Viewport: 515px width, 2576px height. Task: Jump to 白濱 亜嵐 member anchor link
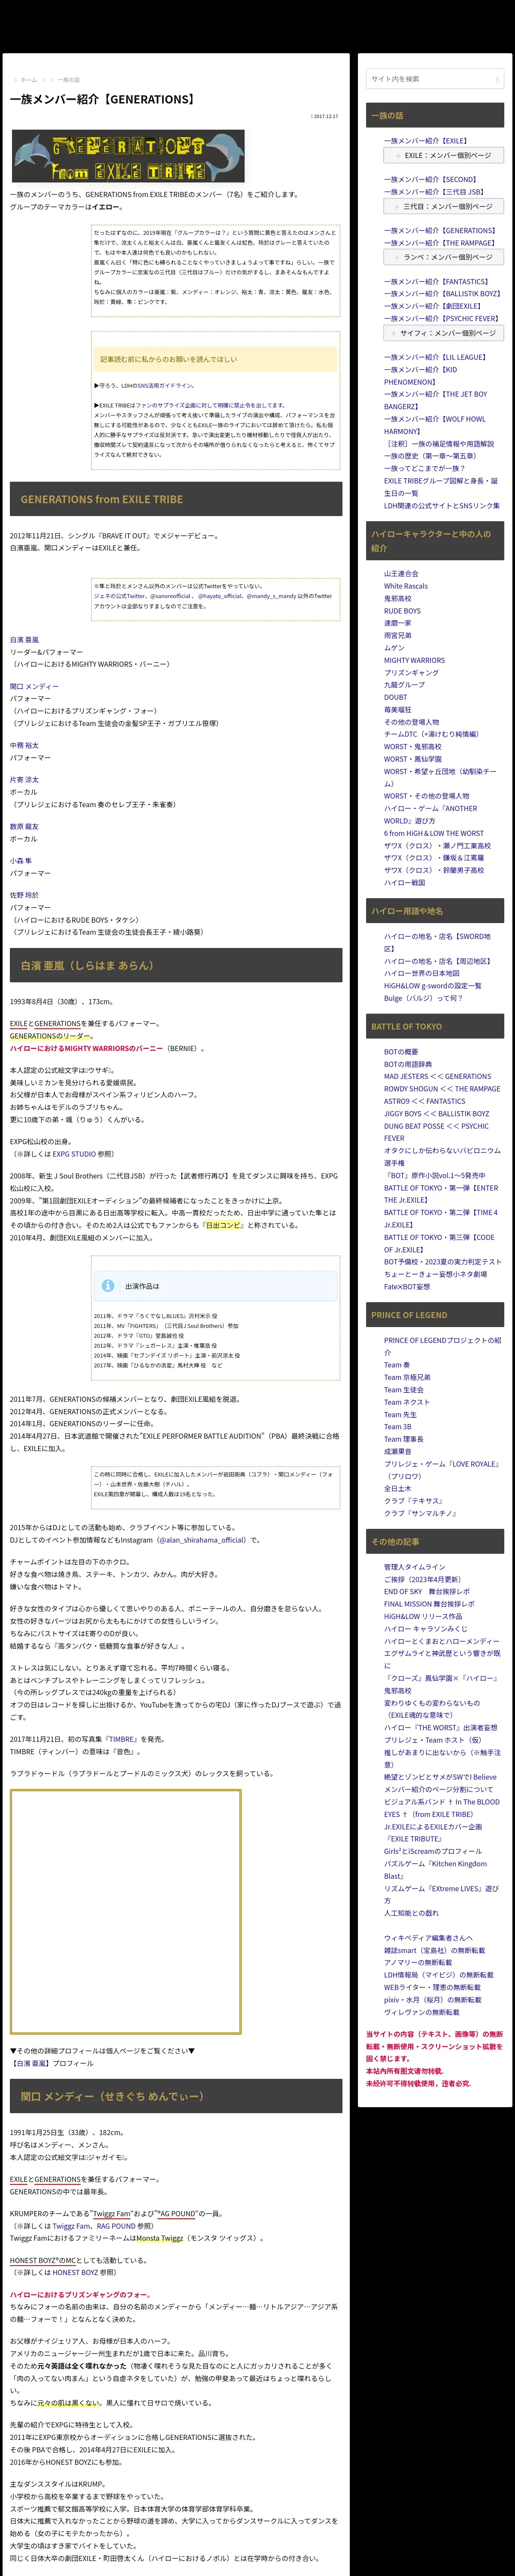[24, 640]
